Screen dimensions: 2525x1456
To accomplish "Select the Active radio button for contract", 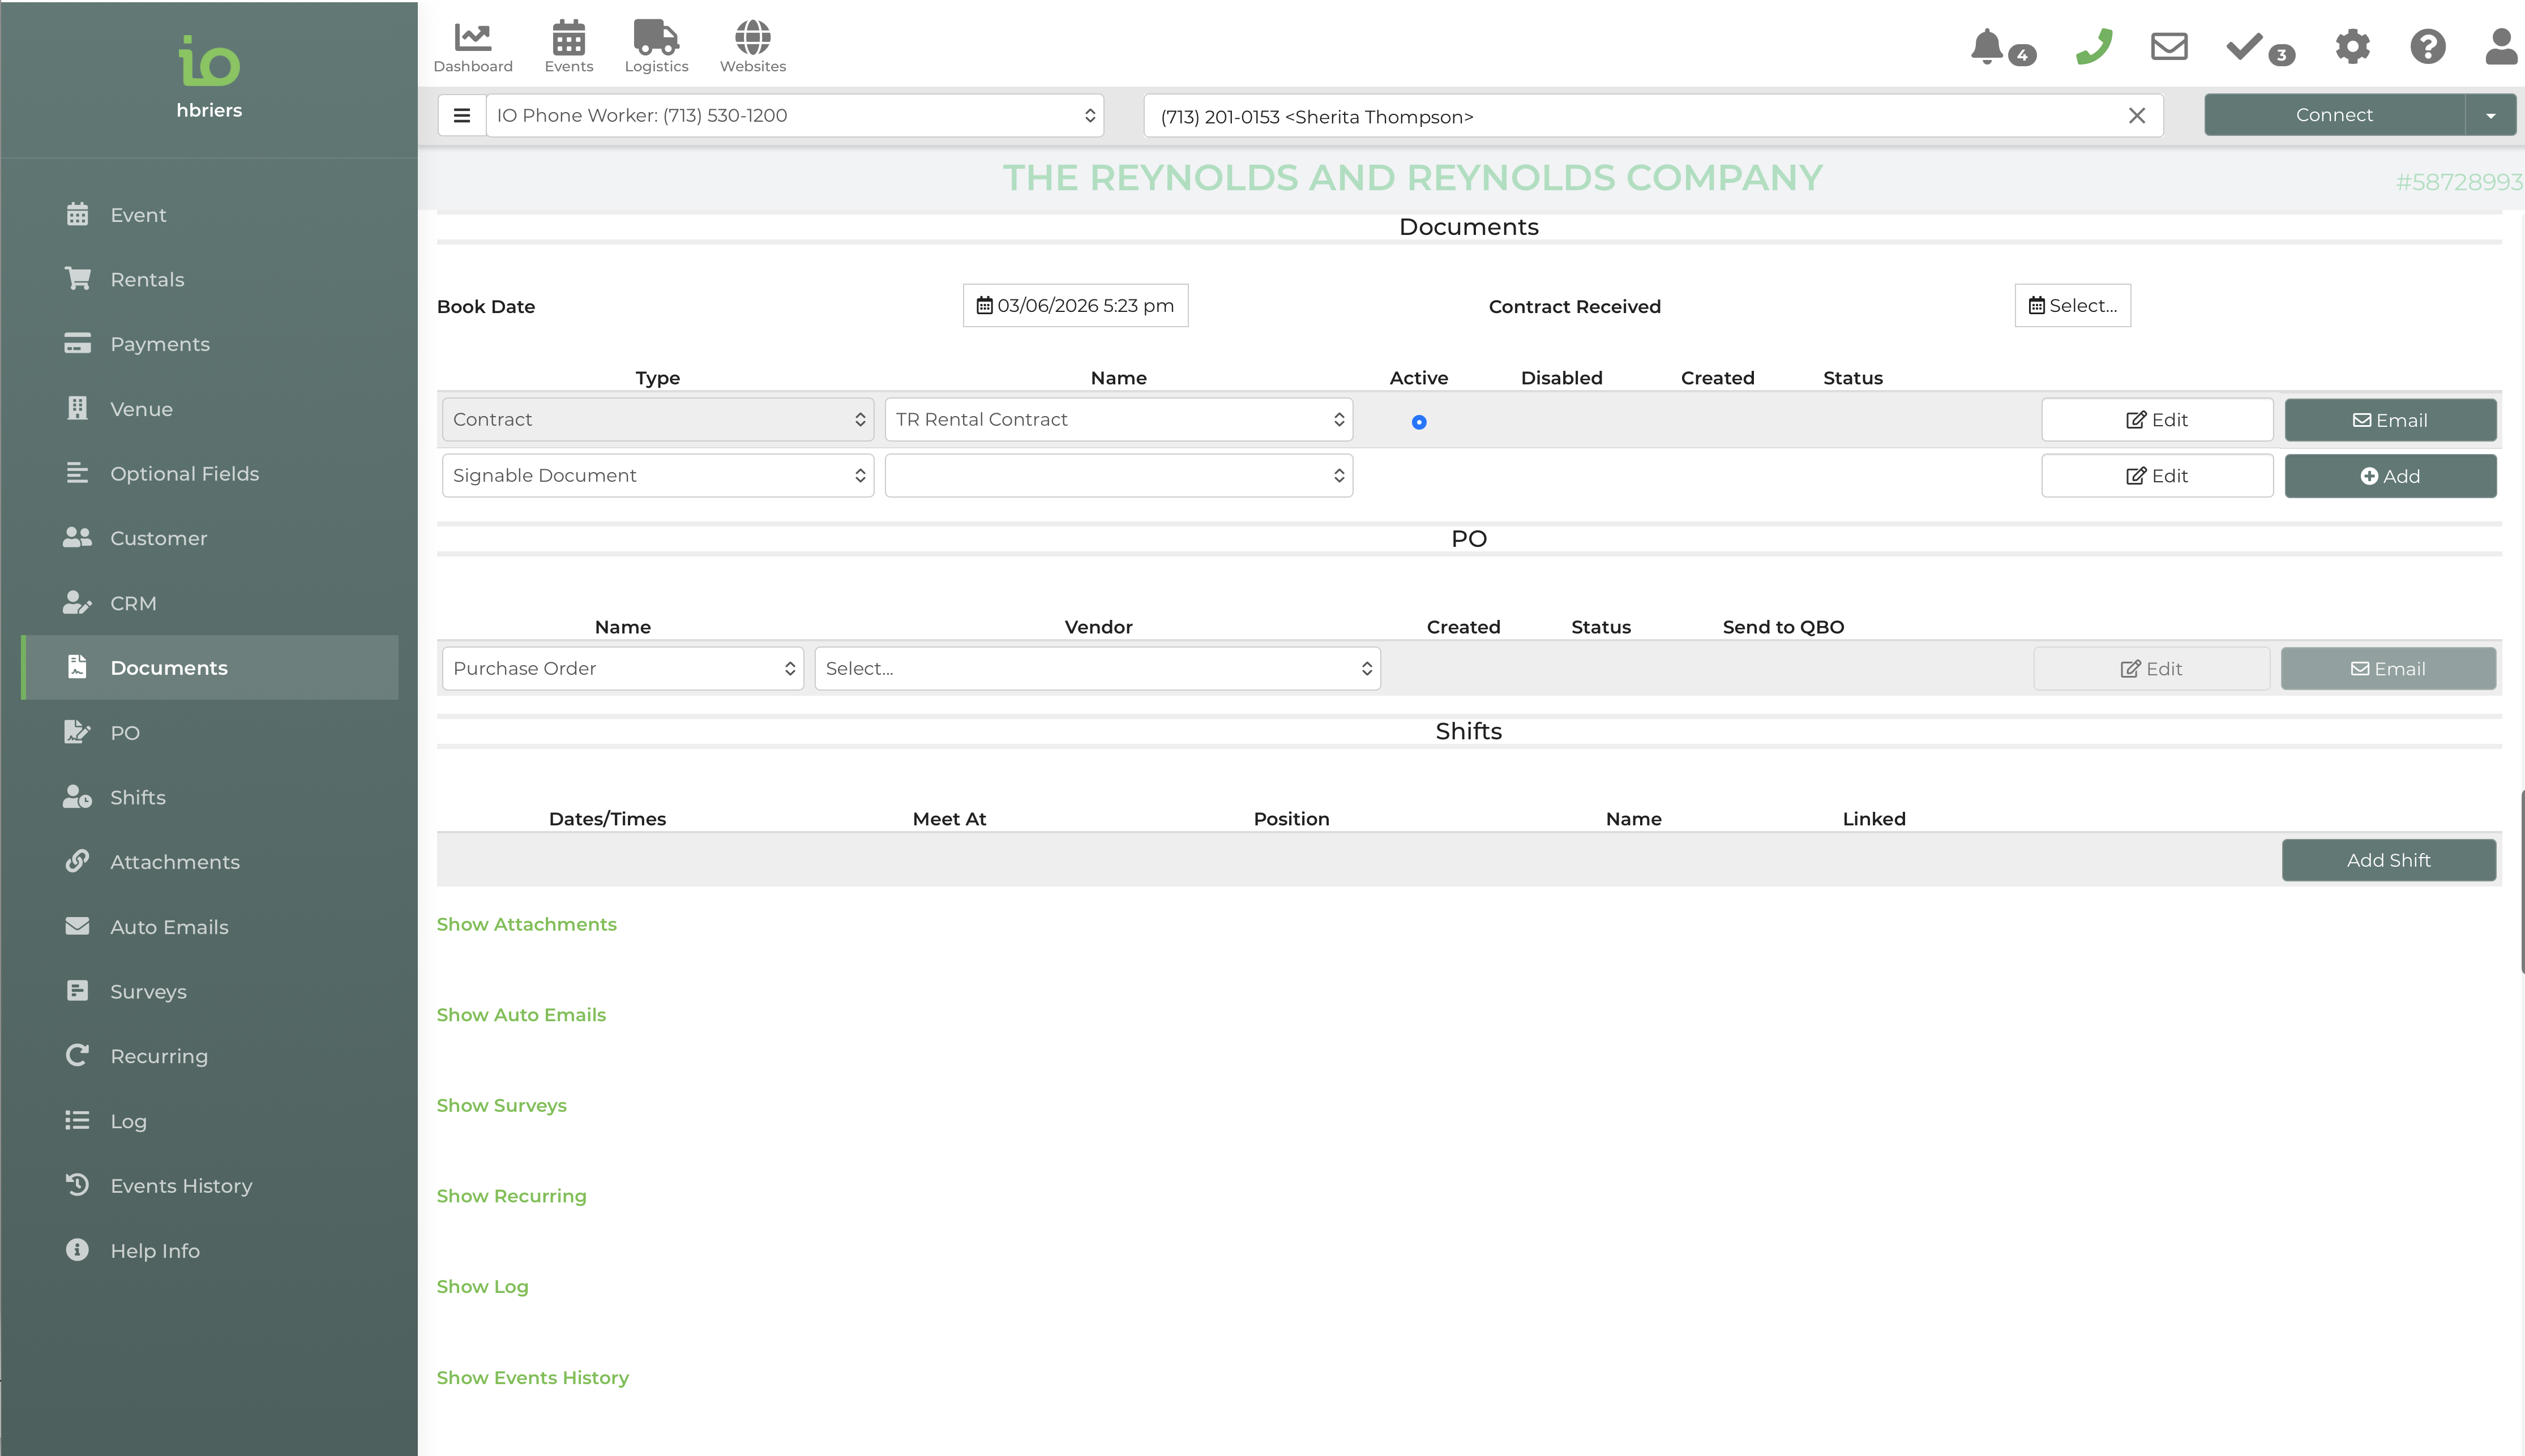I will coord(1419,422).
